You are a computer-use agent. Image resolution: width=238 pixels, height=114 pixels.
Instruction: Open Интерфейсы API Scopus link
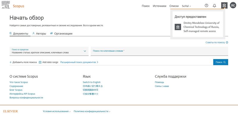(x=22, y=94)
